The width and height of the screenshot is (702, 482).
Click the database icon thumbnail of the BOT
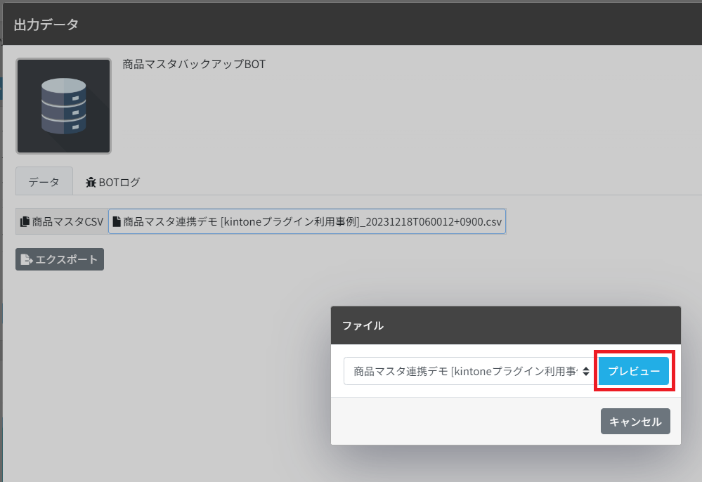pyautogui.click(x=63, y=106)
